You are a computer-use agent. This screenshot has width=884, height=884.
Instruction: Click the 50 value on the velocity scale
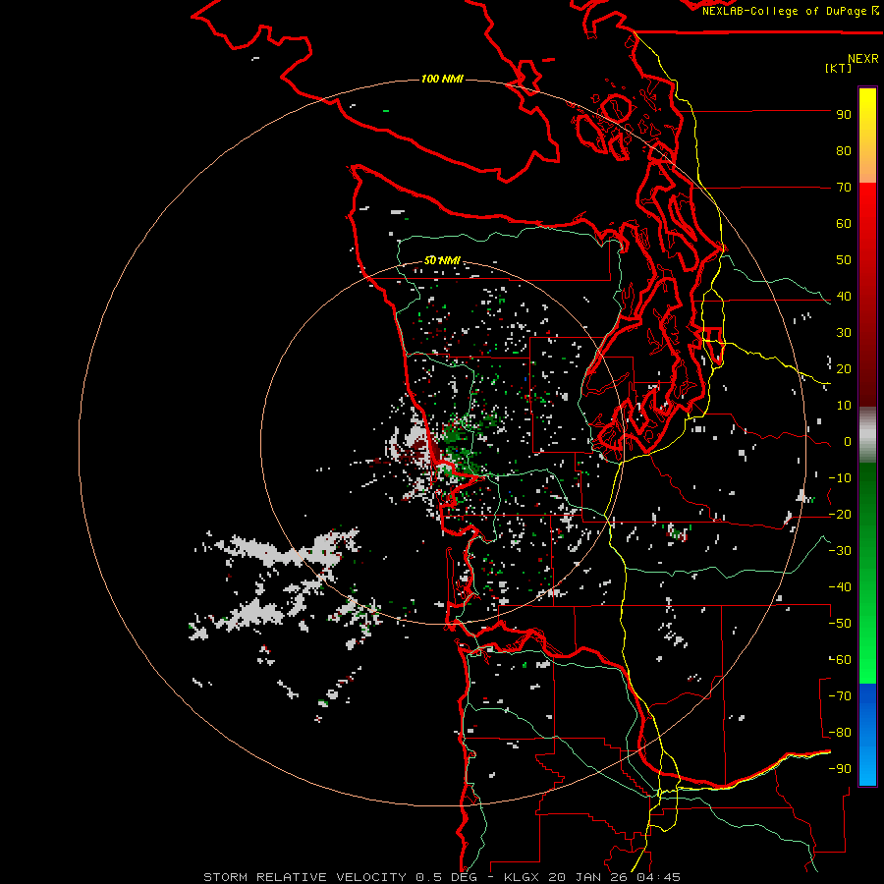[x=844, y=260]
